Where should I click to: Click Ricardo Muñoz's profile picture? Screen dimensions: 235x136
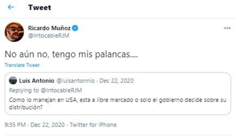point(14,32)
